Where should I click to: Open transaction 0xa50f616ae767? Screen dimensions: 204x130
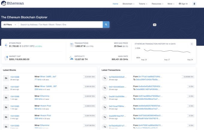pos(117,116)
